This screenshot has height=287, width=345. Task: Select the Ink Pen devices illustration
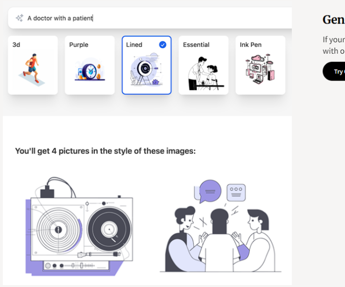pyautogui.click(x=260, y=70)
